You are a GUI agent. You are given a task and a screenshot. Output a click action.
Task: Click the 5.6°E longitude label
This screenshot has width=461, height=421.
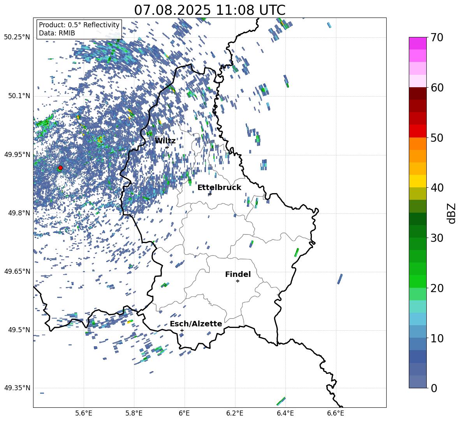click(x=84, y=413)
